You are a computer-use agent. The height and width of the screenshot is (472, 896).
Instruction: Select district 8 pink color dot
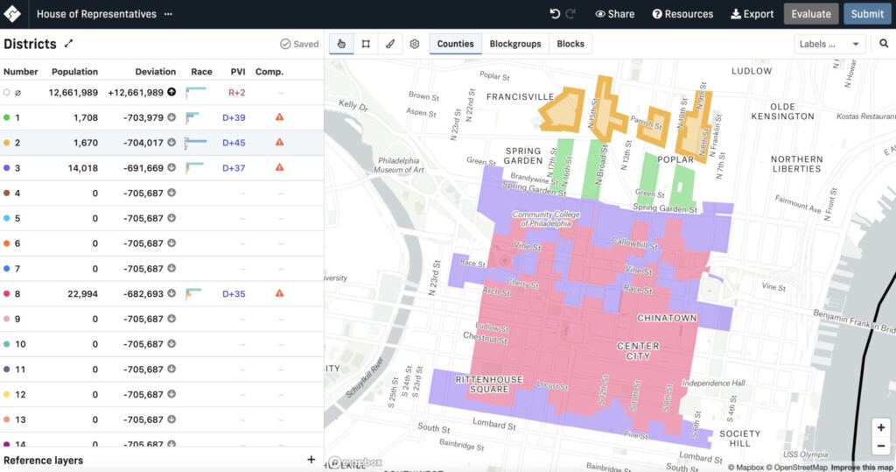[x=7, y=294]
